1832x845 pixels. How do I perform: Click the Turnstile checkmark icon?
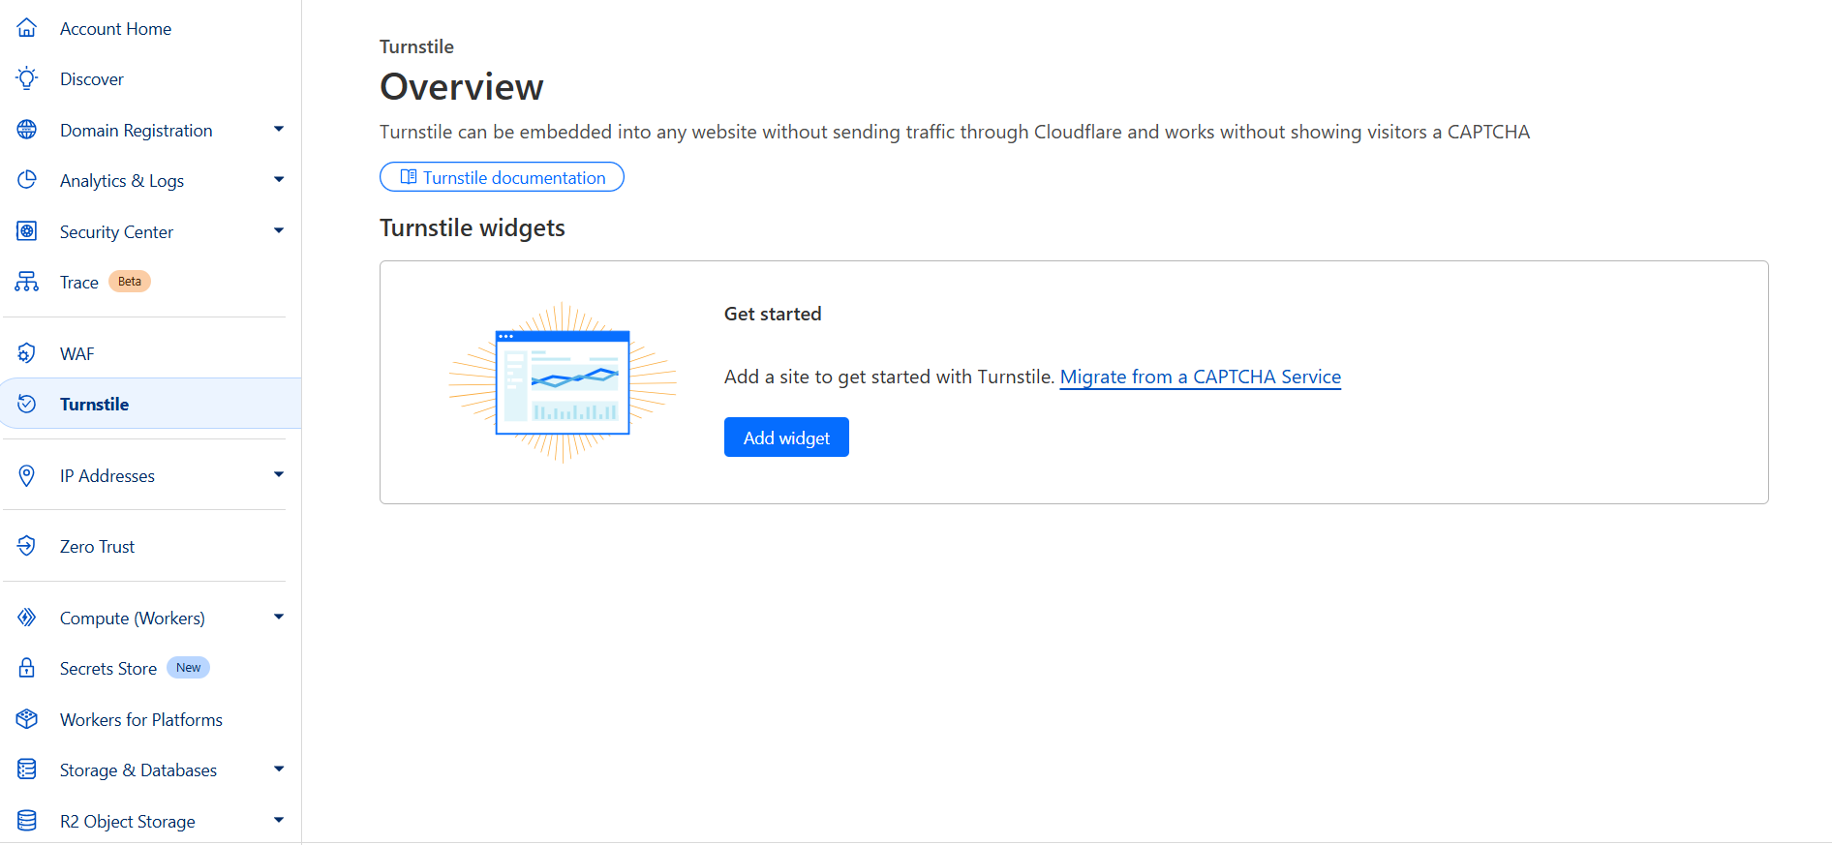point(27,404)
